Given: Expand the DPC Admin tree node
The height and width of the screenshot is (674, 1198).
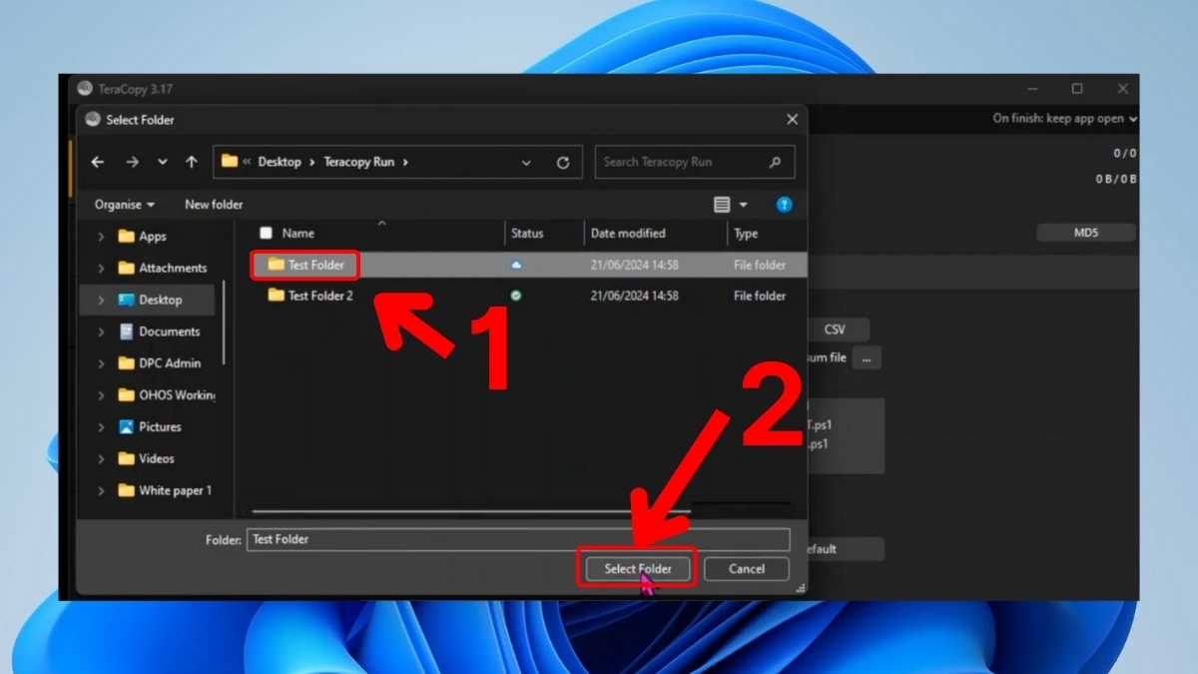Looking at the screenshot, I should [x=101, y=363].
